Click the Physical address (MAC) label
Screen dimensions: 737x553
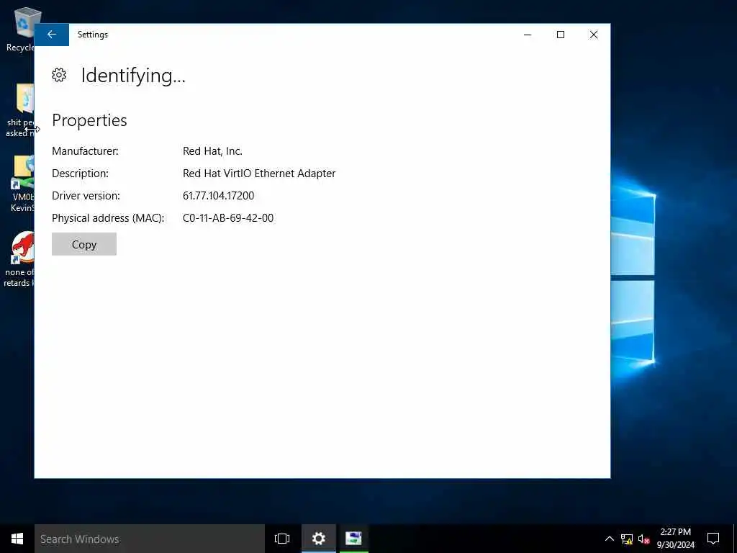tap(108, 217)
